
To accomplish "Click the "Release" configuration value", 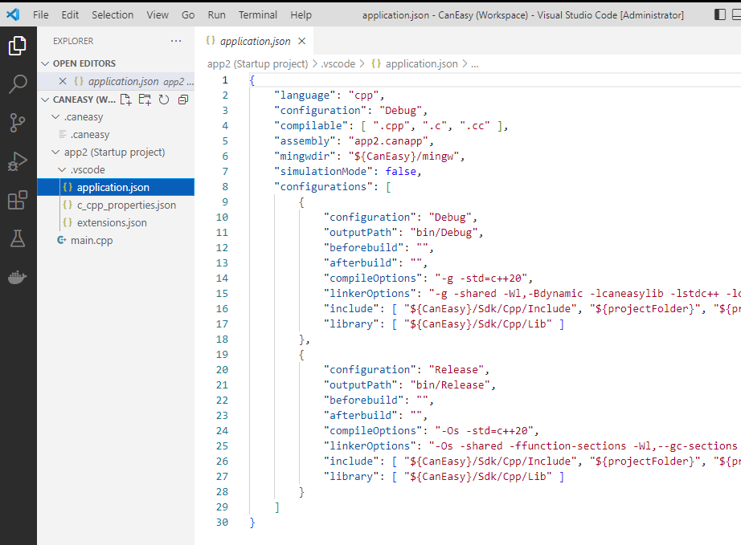I will tap(456, 370).
